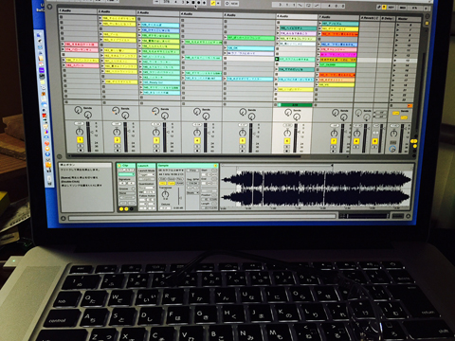The width and height of the screenshot is (455, 341).
Task: Click the blue Cue volume knob in Master
Action: click(x=392, y=149)
